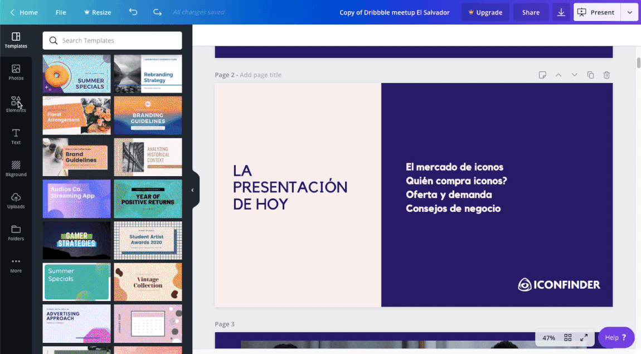Image resolution: width=641 pixels, height=354 pixels.
Task: Click the Page 3 label
Action: (x=225, y=324)
